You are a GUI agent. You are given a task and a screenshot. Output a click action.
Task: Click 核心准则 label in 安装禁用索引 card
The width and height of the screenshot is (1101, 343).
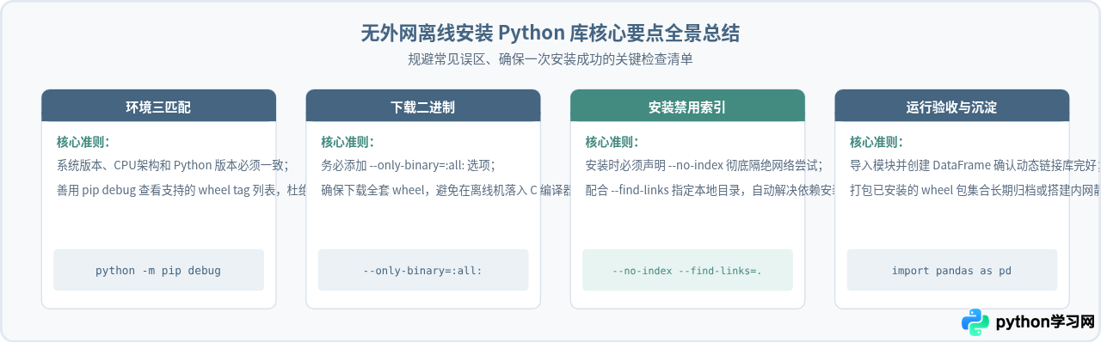coord(612,142)
